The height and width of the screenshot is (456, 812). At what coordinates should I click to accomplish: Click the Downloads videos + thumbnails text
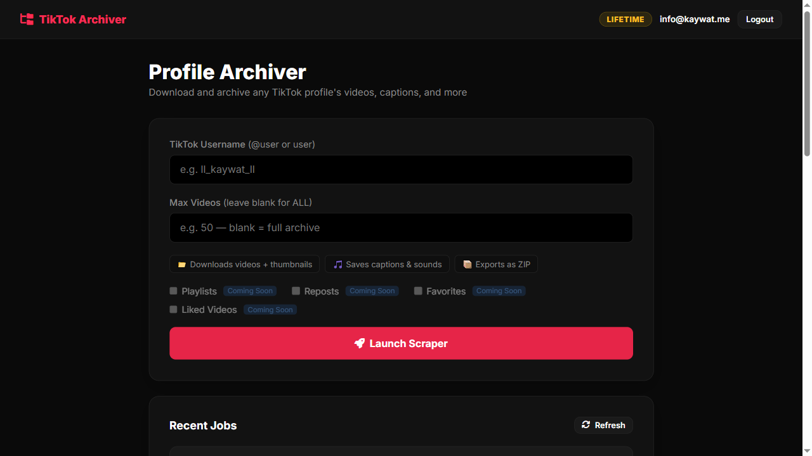tap(251, 265)
